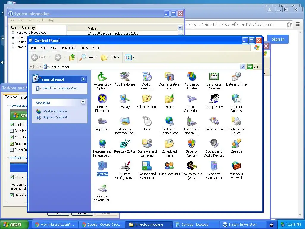
Task: Expand Hardware Resources in System Information tree
Action: pos(13,33)
